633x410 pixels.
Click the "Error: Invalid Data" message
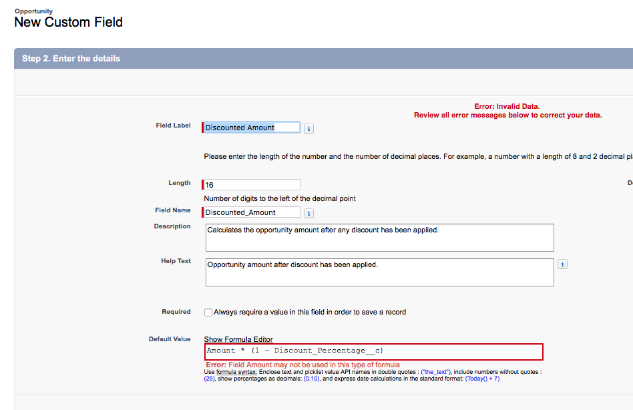pyautogui.click(x=507, y=106)
